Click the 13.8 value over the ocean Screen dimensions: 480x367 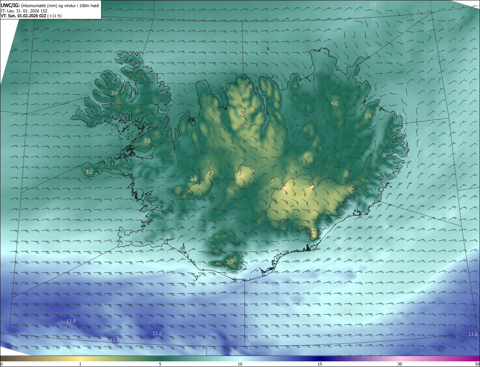pos(71,321)
